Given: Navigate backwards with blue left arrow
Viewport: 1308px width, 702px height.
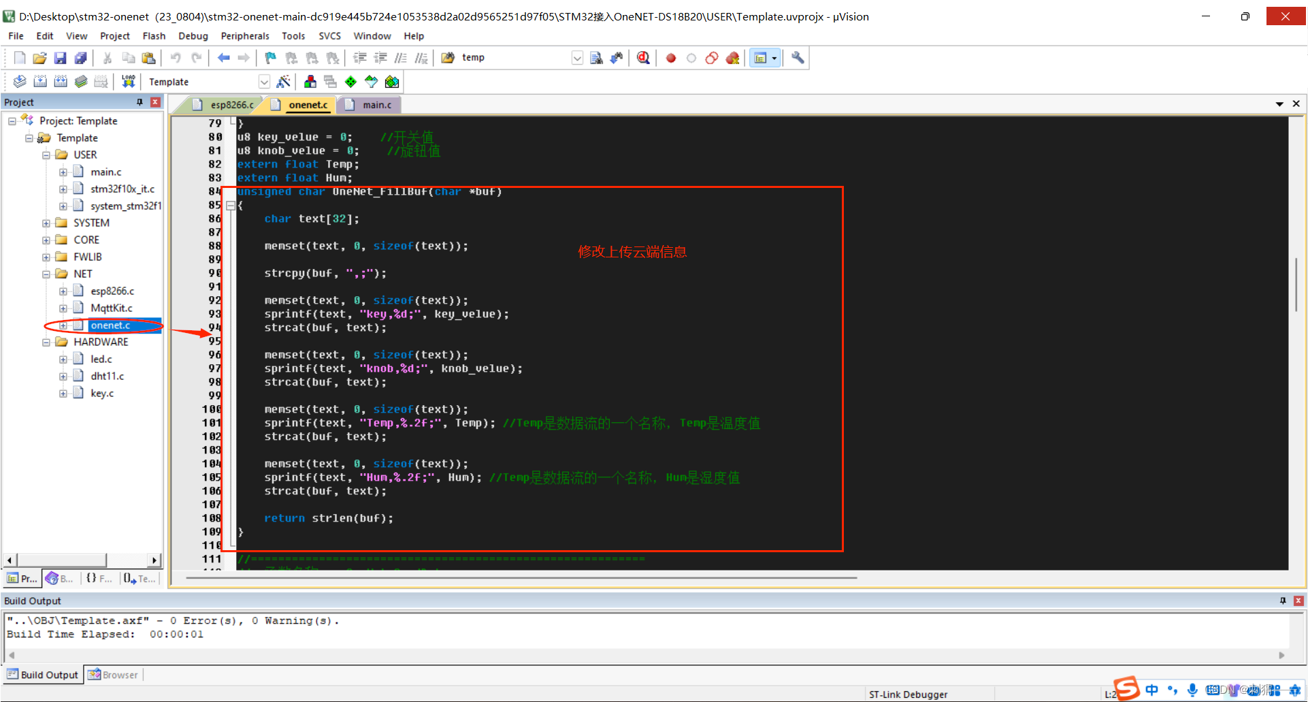Looking at the screenshot, I should [223, 58].
